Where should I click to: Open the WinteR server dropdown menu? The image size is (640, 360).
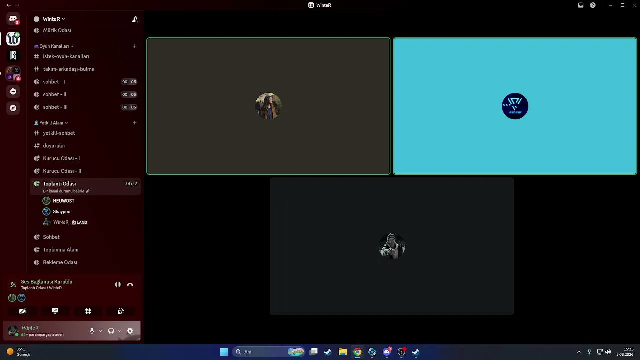(54, 19)
